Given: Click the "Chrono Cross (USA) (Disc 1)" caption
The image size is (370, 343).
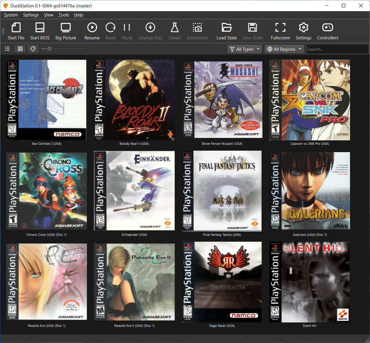Looking at the screenshot, I should pos(46,235).
